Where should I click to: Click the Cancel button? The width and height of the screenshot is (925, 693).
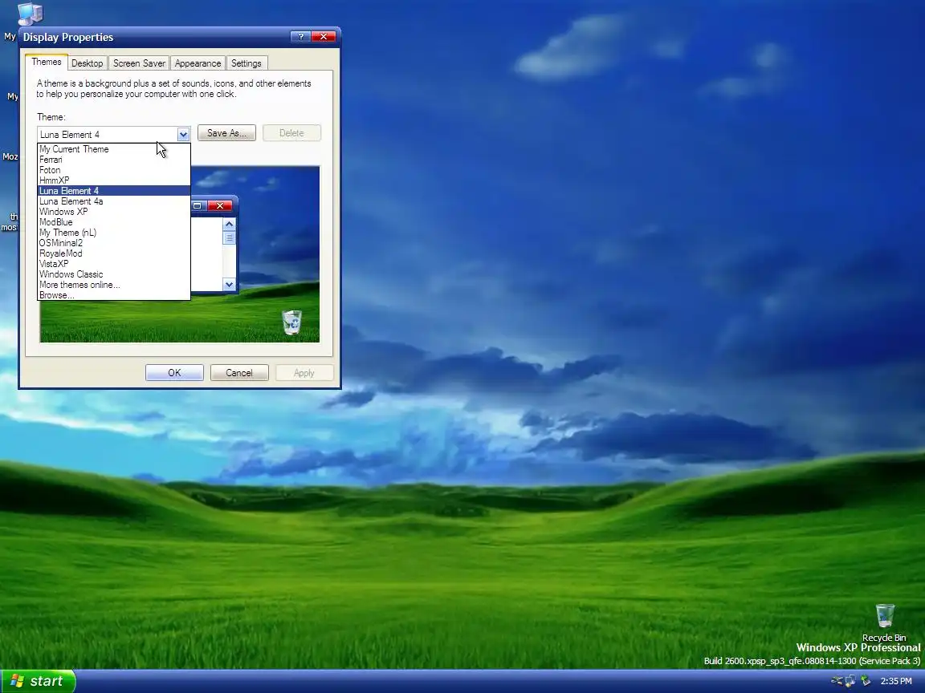click(x=239, y=373)
